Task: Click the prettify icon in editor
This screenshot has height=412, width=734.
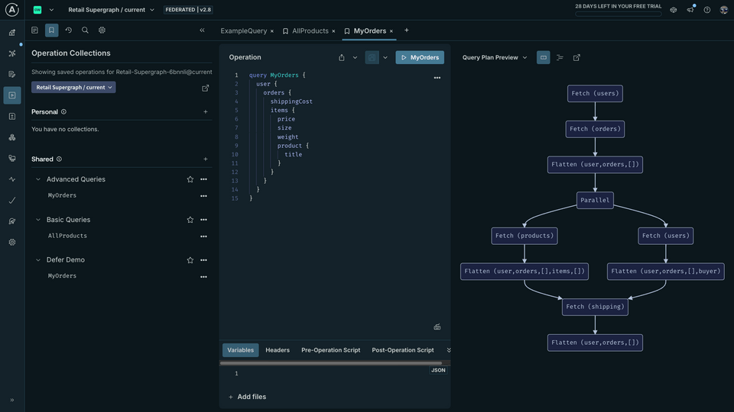Action: click(x=437, y=327)
